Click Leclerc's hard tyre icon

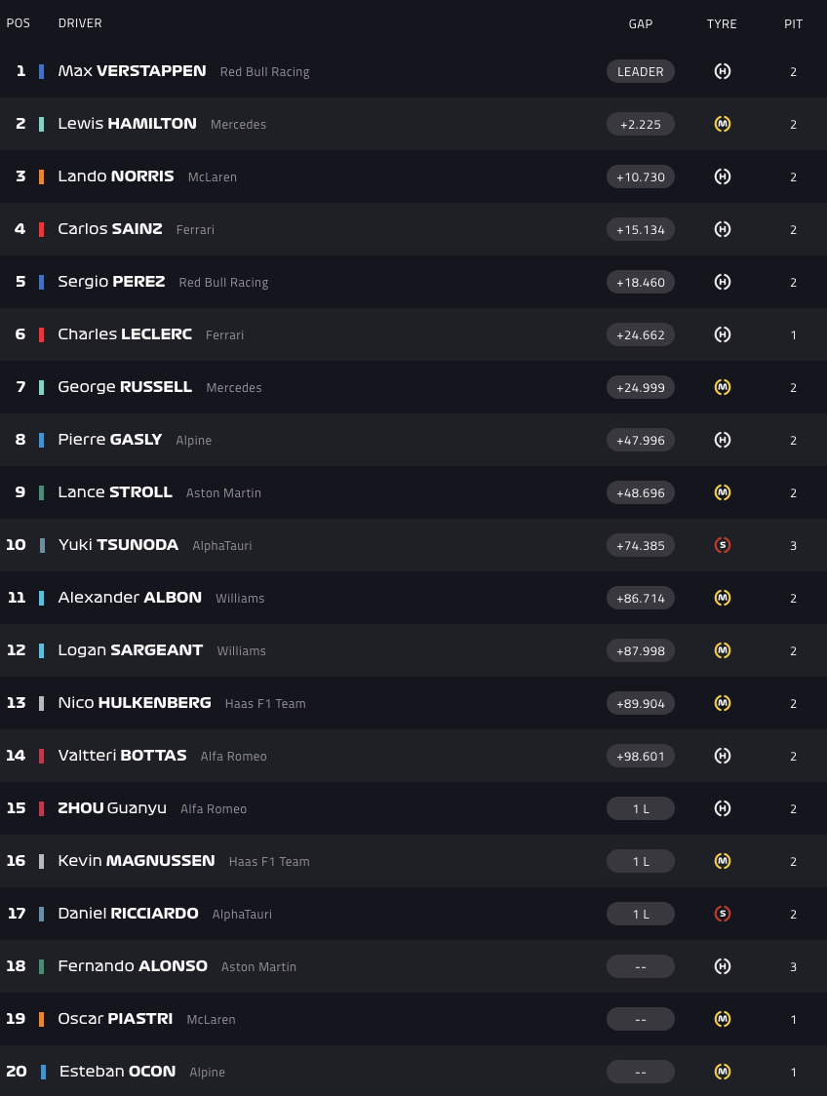(x=723, y=334)
